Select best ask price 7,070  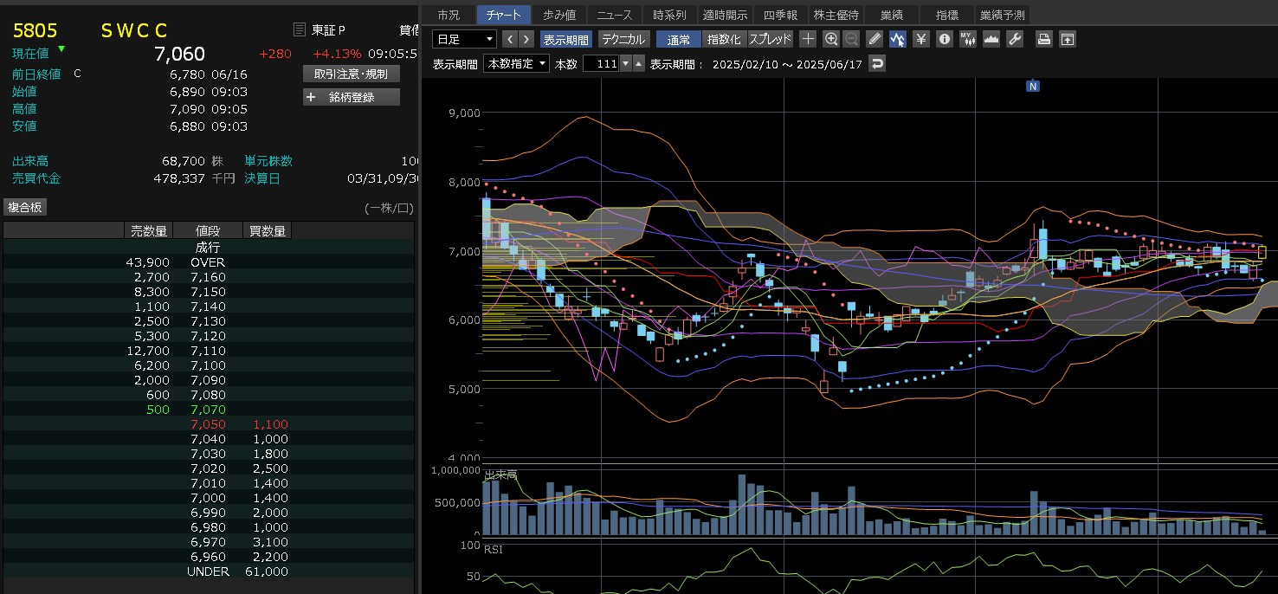208,410
